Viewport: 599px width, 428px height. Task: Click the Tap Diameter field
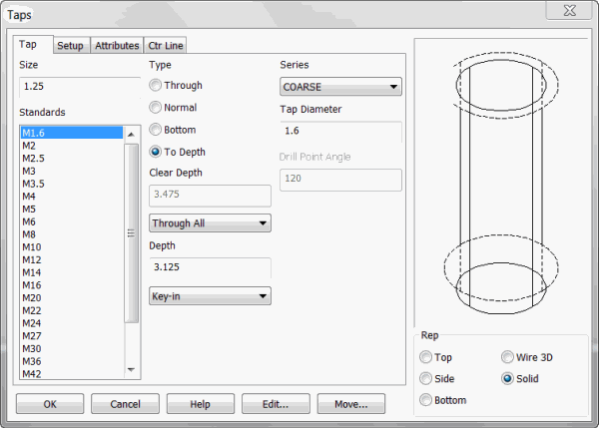click(340, 132)
